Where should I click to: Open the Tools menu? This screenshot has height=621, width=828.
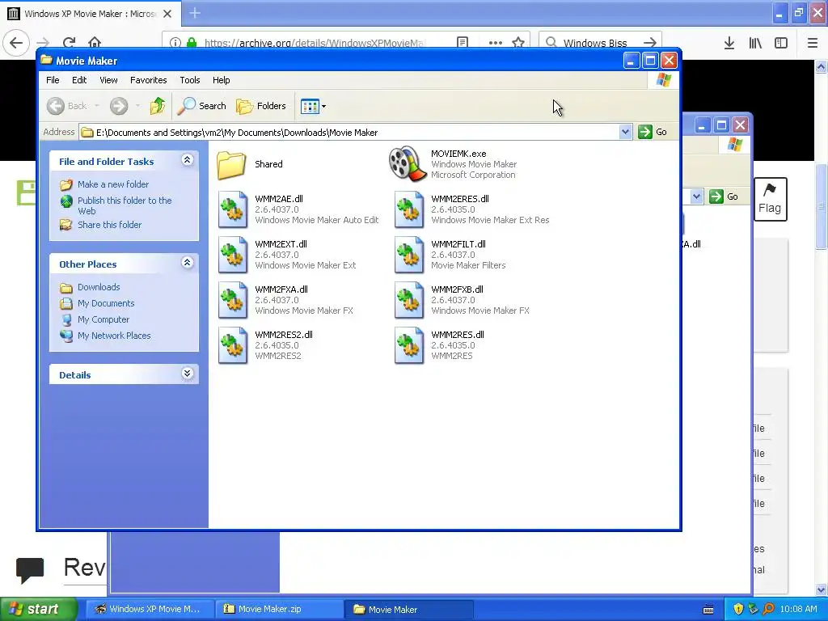click(189, 80)
